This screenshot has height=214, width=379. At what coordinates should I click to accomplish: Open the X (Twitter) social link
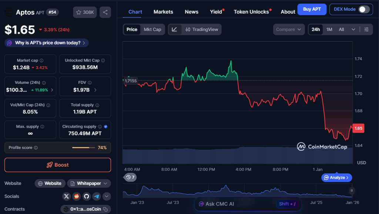click(67, 196)
